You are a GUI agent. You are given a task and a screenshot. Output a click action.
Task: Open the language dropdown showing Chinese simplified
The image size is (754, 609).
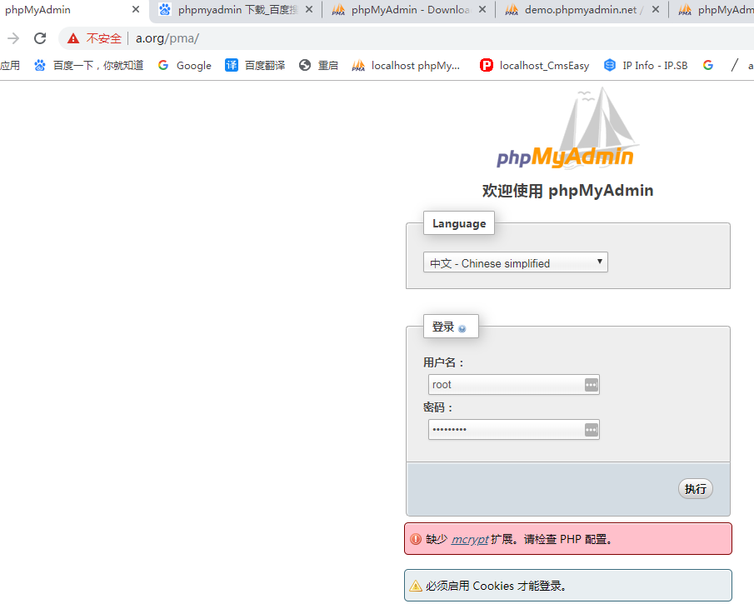tap(516, 262)
